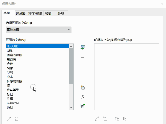
Task: Select the 图像 field
Action: pyautogui.click(x=37, y=68)
